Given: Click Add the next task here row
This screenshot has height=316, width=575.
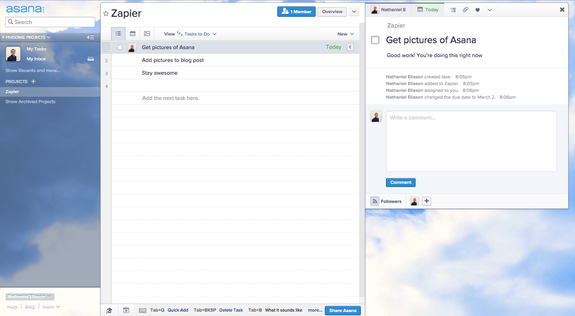Looking at the screenshot, I should [x=235, y=98].
